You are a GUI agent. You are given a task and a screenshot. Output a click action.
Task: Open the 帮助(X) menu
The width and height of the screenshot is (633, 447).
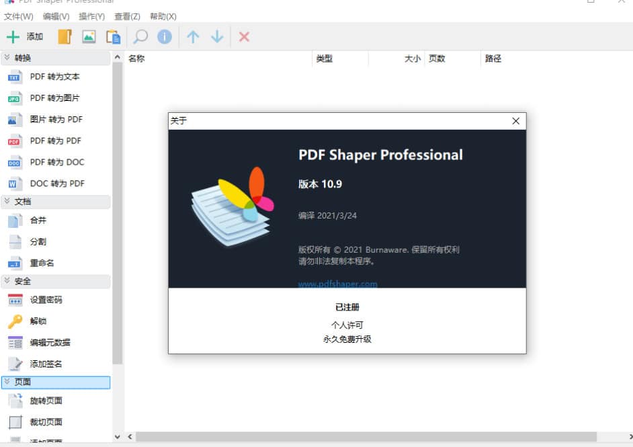click(x=163, y=17)
